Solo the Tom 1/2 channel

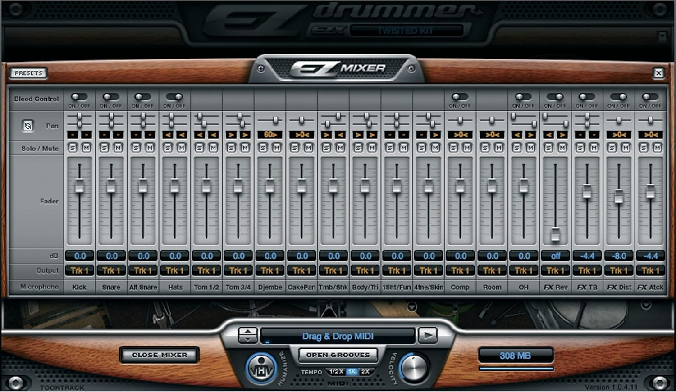pos(200,148)
